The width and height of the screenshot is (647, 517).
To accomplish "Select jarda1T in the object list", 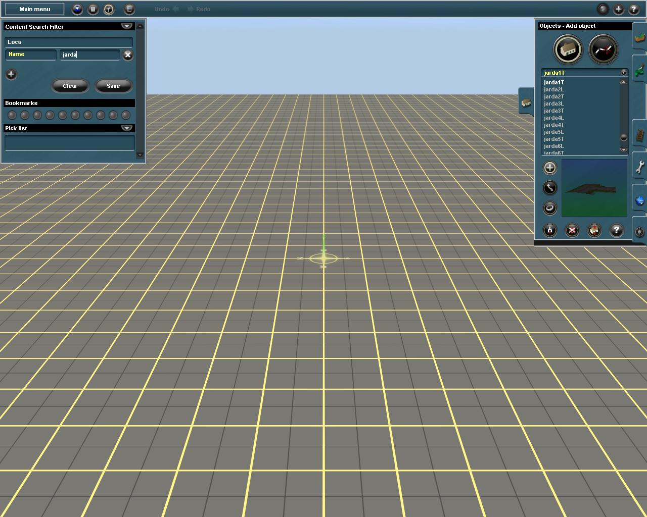I will (554, 82).
